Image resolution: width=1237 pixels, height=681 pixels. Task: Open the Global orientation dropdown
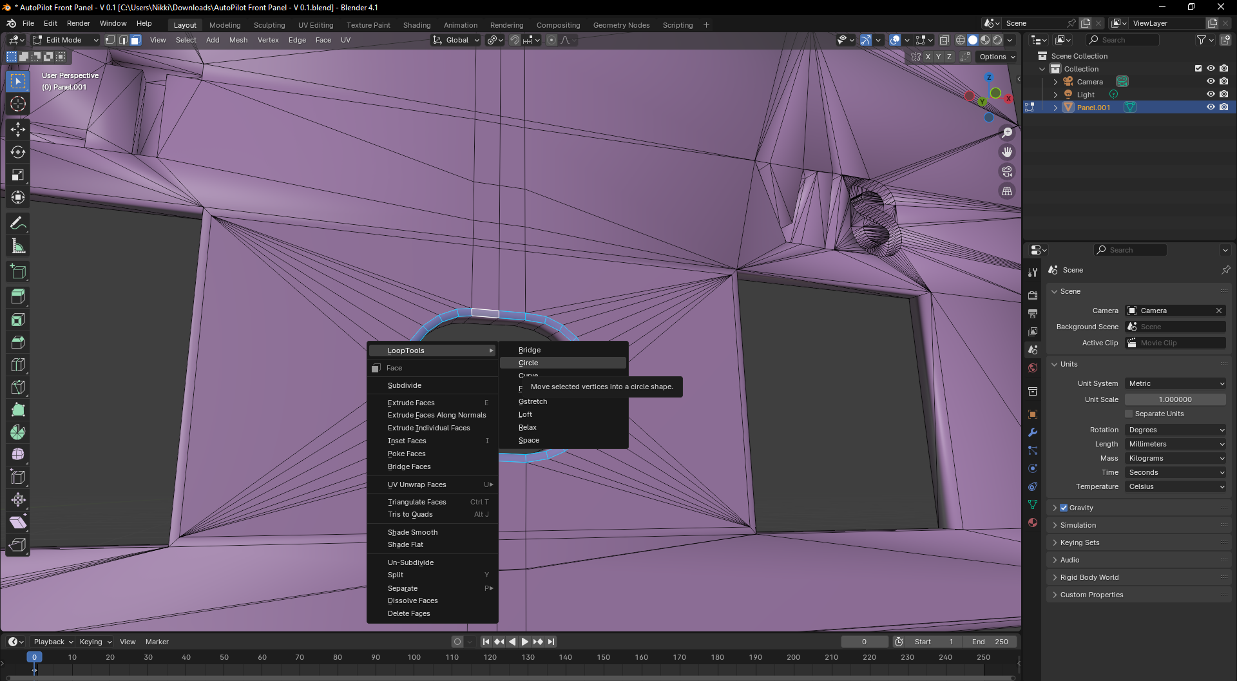tap(456, 40)
